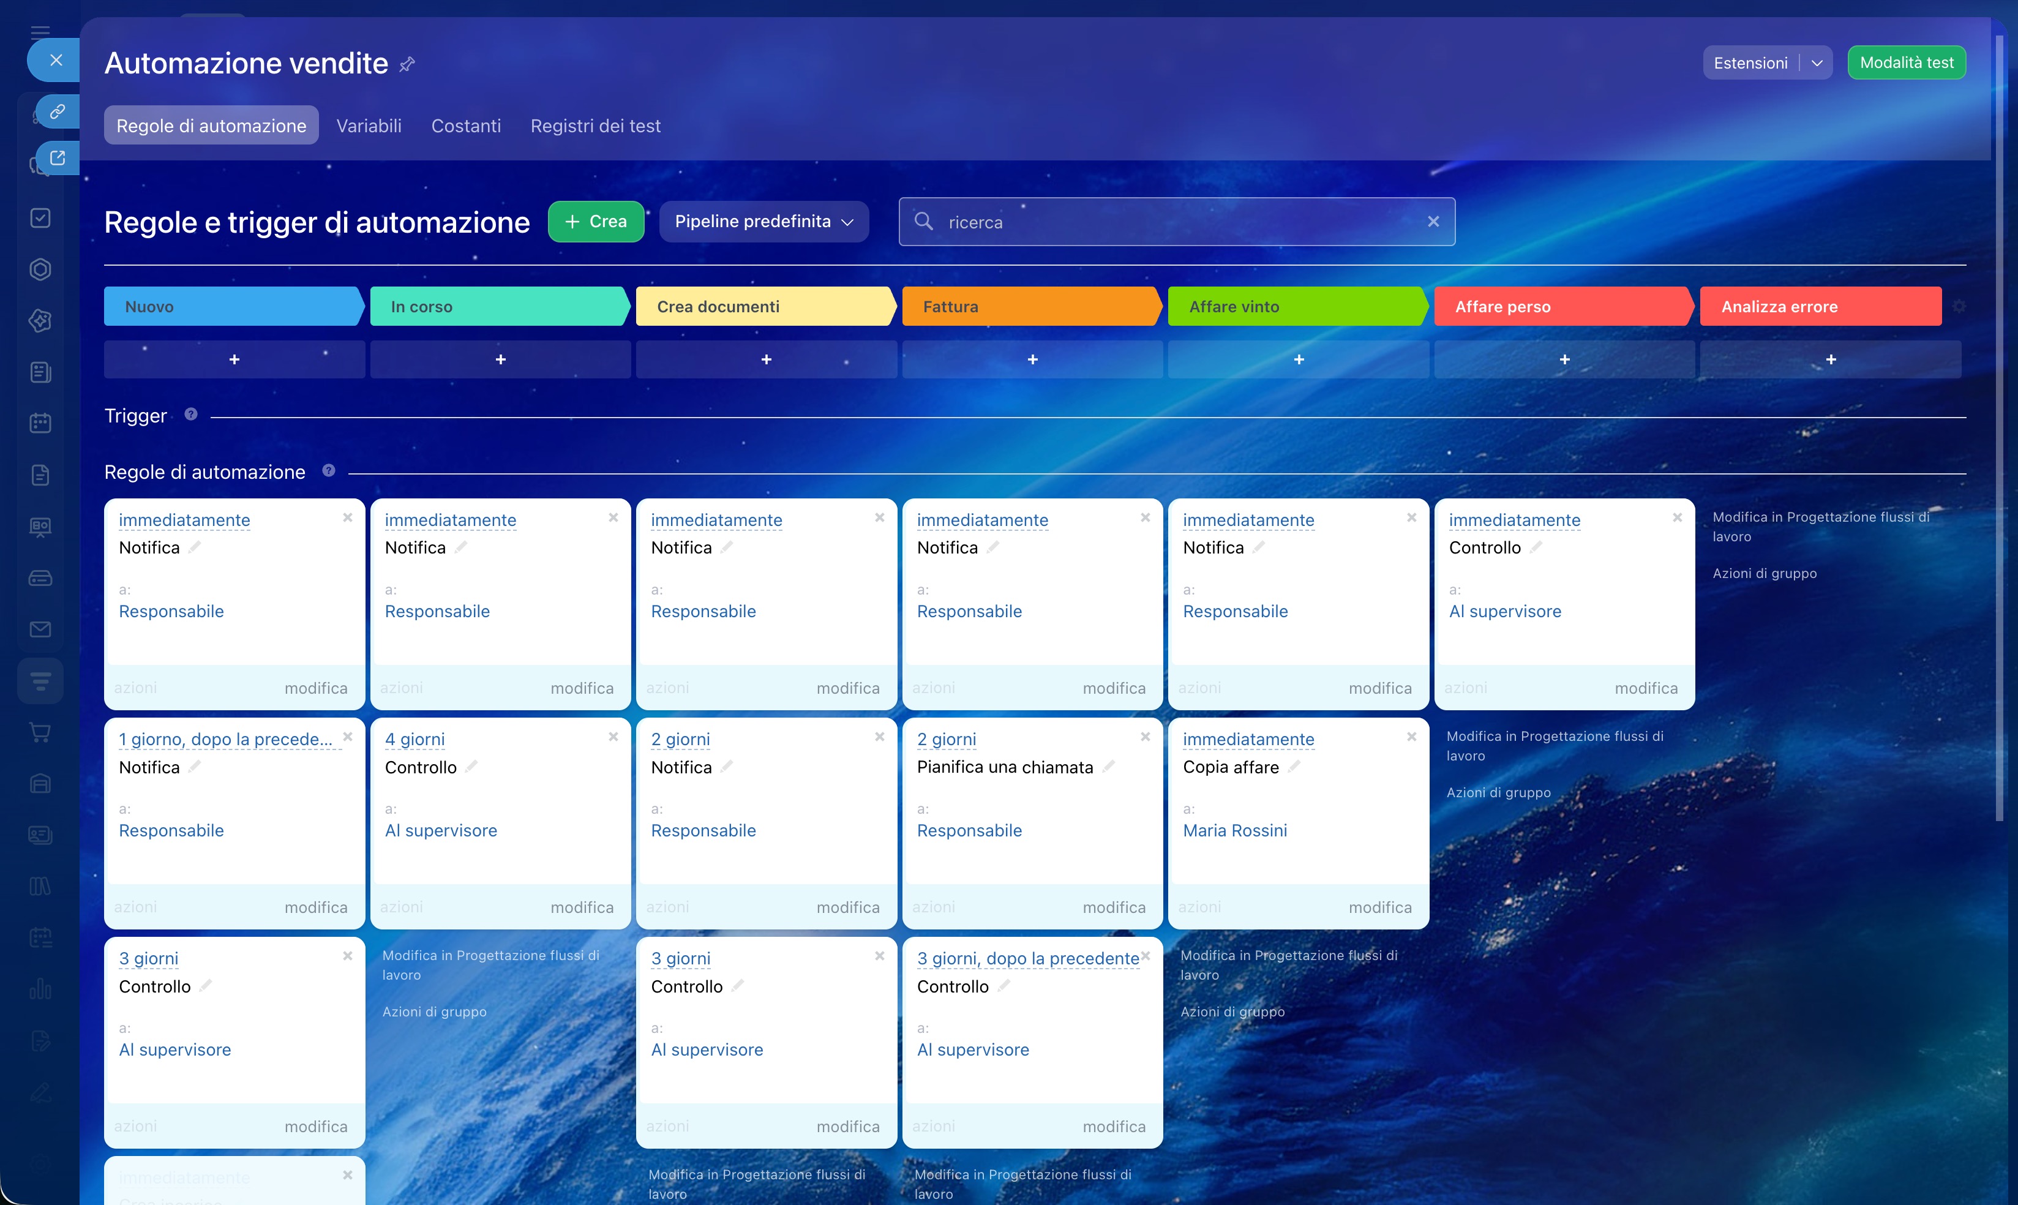Open the Analizza errore workflow designer link
The width and height of the screenshot is (2018, 1205).
pyautogui.click(x=1821, y=526)
